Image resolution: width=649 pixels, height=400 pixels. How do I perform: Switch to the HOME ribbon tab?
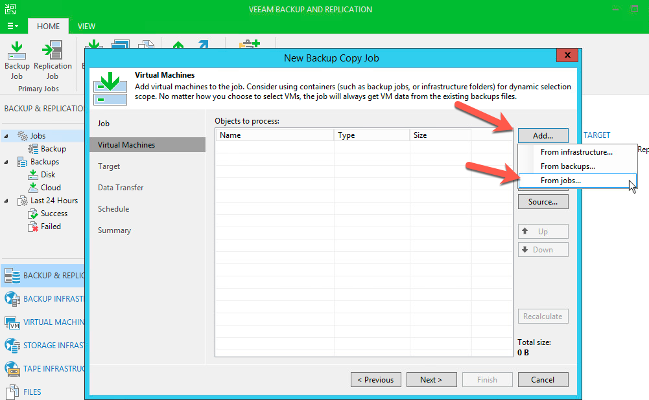coord(48,26)
